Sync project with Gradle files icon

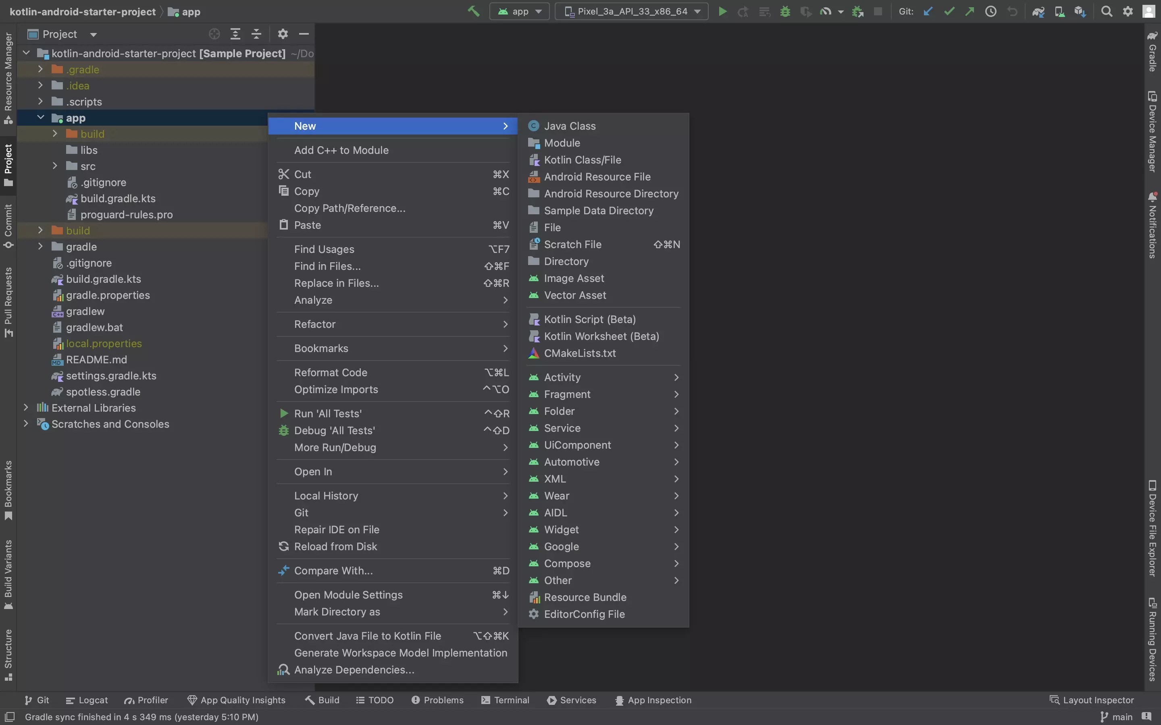coord(1038,11)
